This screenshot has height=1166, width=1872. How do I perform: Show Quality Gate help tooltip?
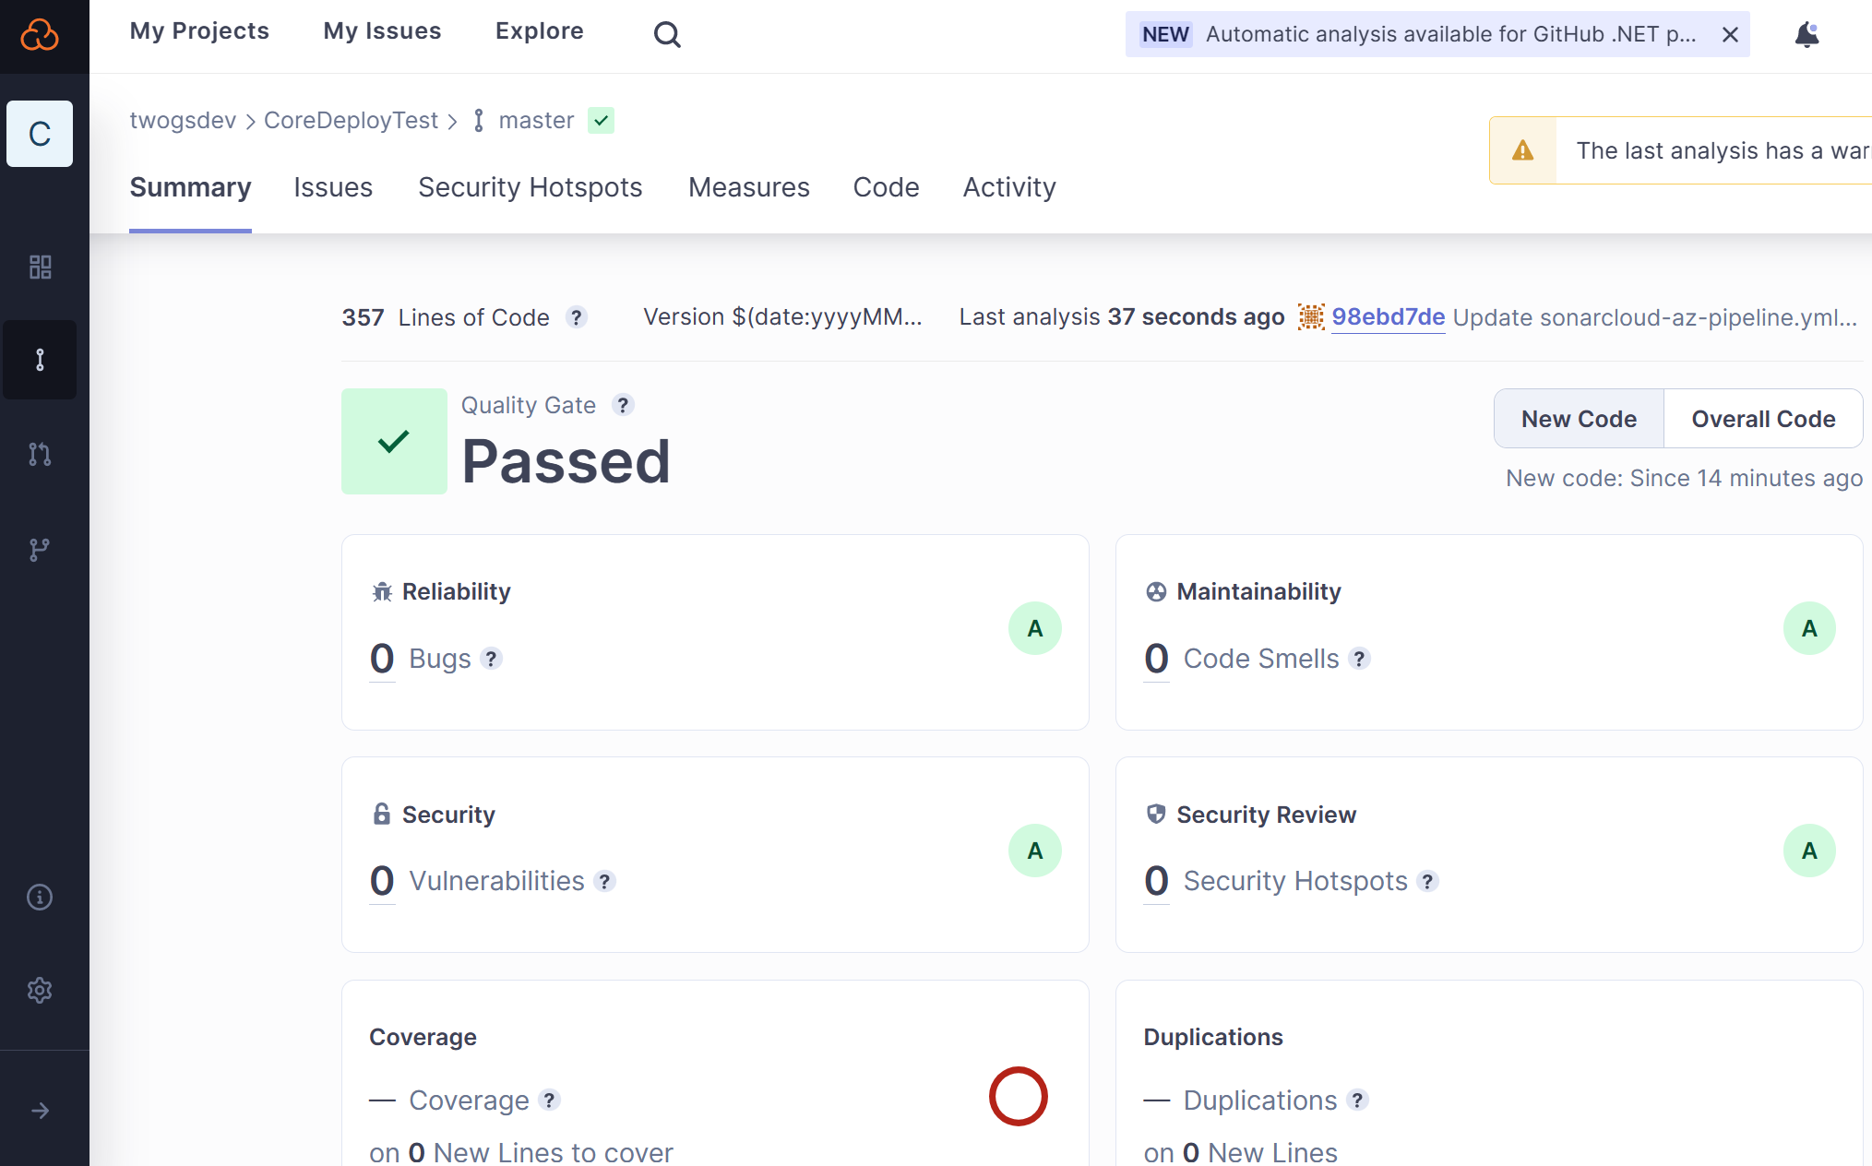623,405
